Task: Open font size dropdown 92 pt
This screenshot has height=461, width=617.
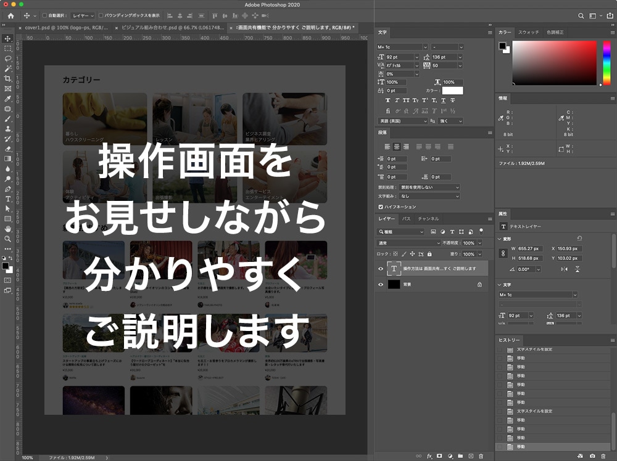Action: tap(416, 57)
